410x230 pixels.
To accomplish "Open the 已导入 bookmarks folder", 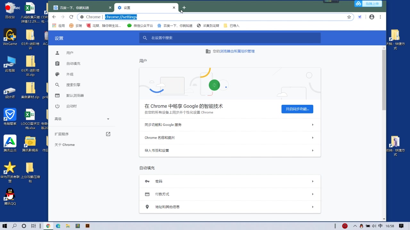I will click(231, 26).
